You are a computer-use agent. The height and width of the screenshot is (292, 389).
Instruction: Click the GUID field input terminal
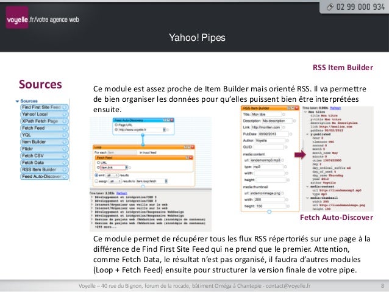click(286, 147)
